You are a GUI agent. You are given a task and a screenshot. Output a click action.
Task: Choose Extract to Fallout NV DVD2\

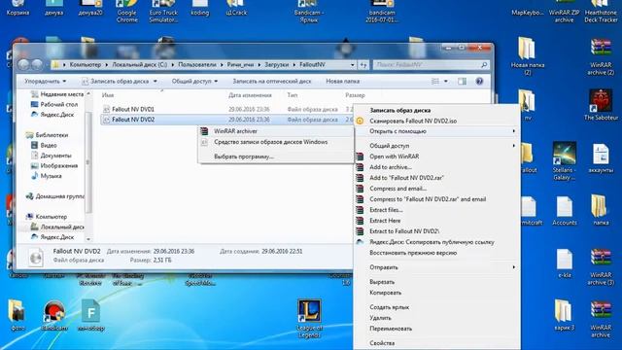(404, 231)
